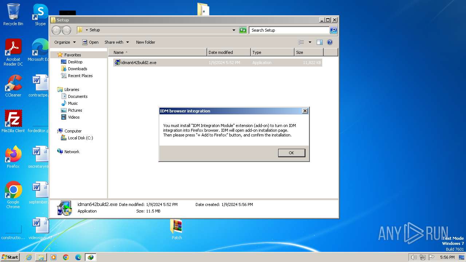Click the taskbar clock showing 5:56 PM
The width and height of the screenshot is (466, 262).
(x=447, y=257)
